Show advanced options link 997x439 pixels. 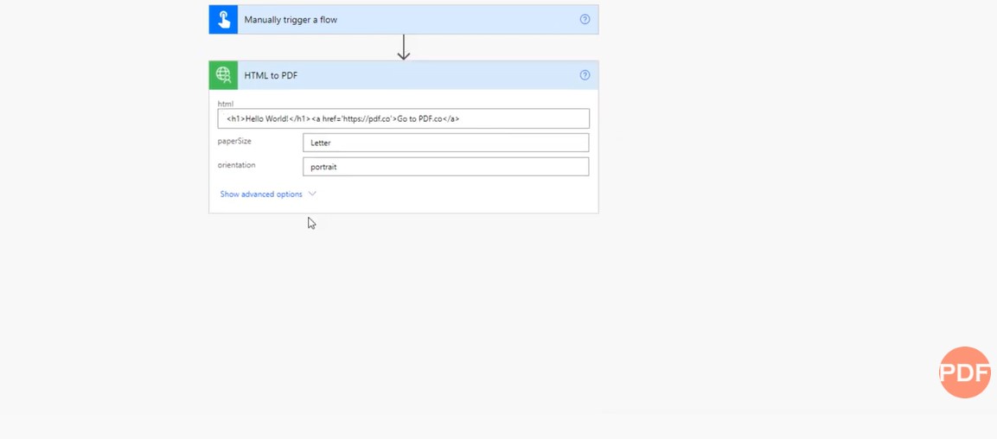tap(261, 194)
